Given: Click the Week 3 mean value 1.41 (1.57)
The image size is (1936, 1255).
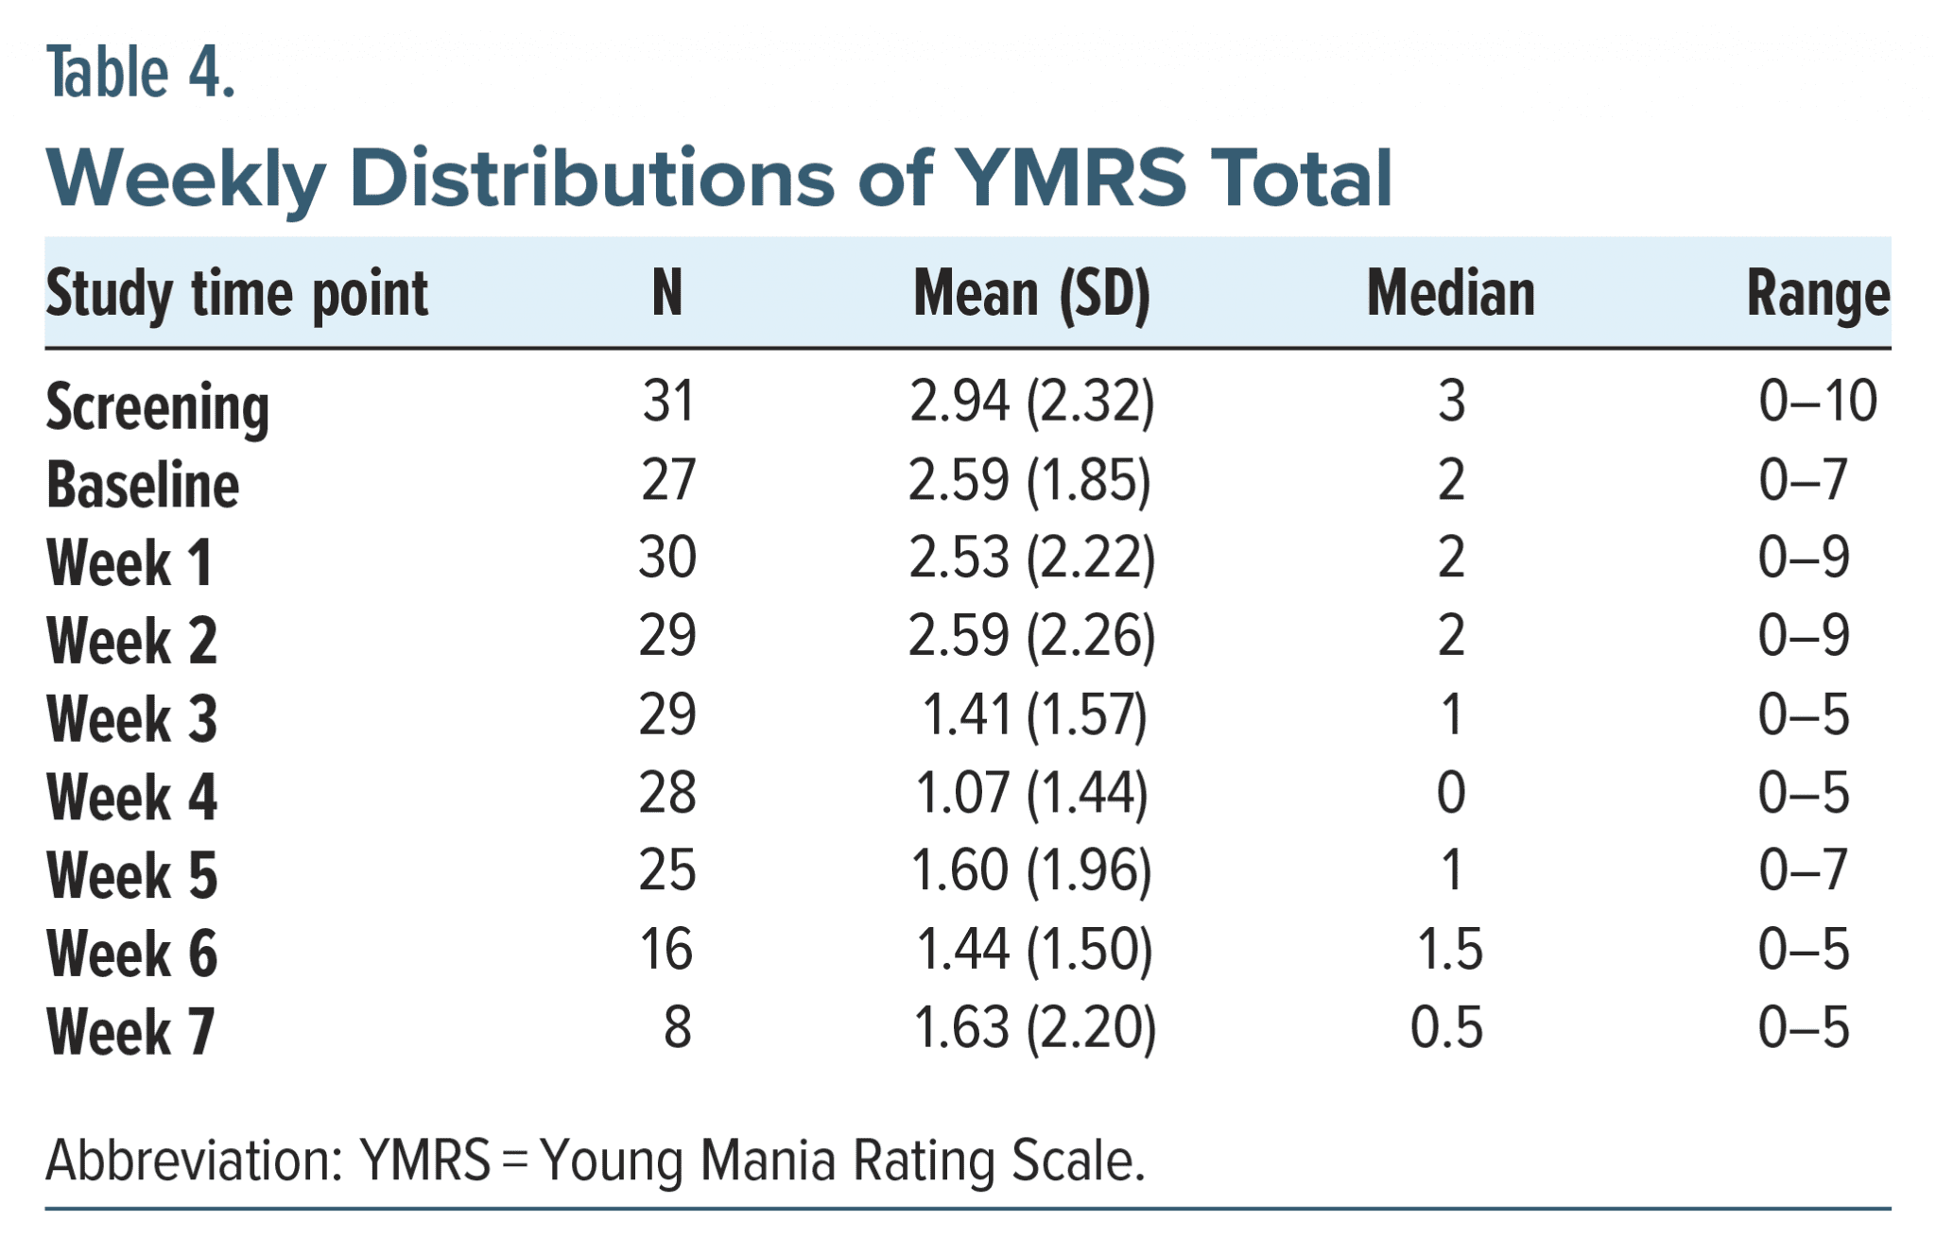Looking at the screenshot, I should click(1033, 714).
